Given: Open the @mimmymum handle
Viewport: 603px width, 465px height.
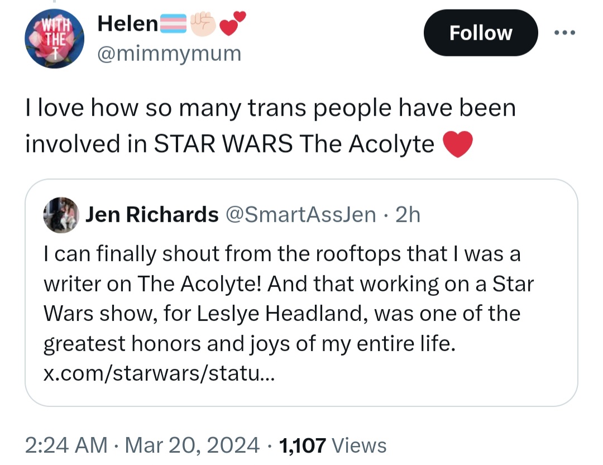Looking at the screenshot, I should click(169, 53).
